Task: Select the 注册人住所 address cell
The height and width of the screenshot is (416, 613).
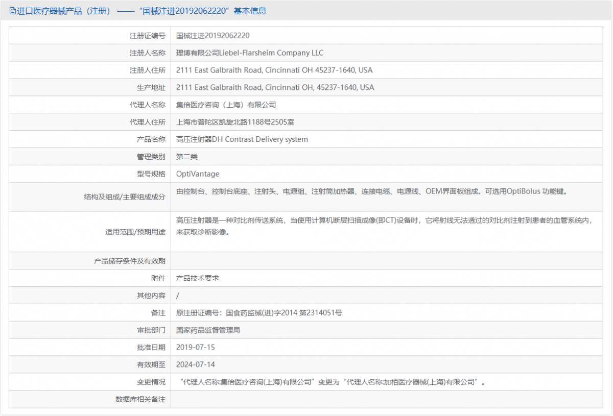Action: [274, 70]
